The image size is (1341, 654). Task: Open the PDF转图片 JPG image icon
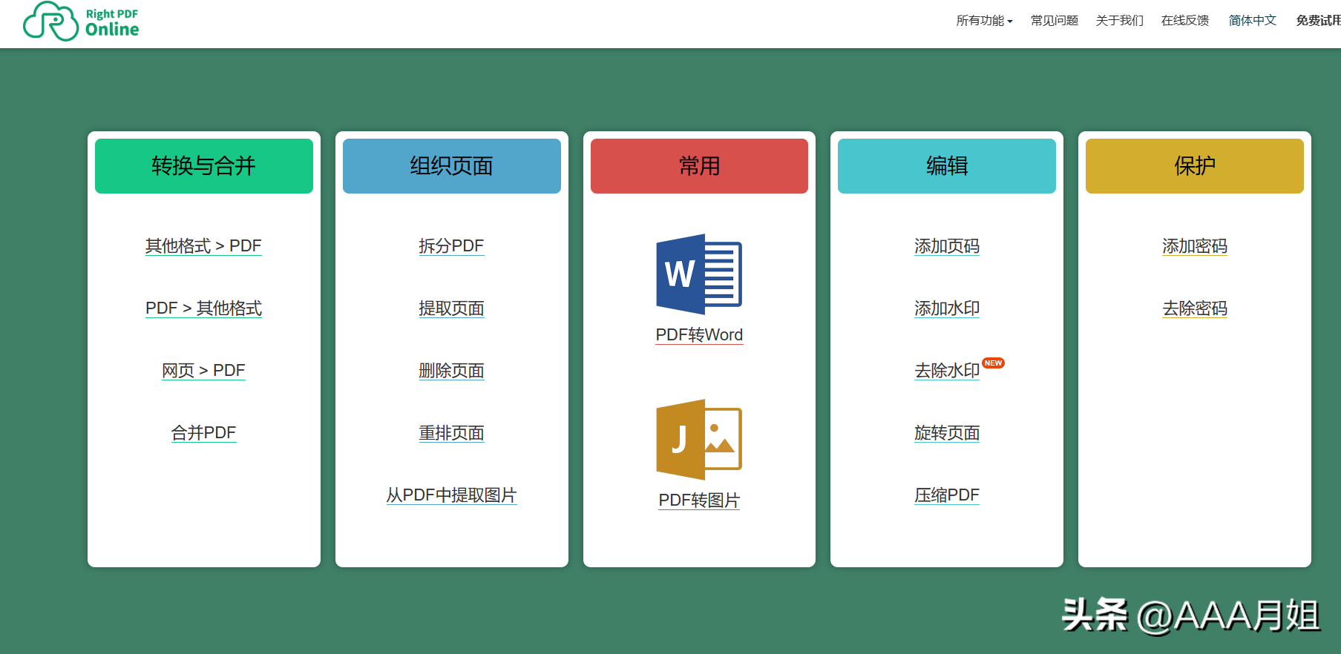click(x=699, y=440)
